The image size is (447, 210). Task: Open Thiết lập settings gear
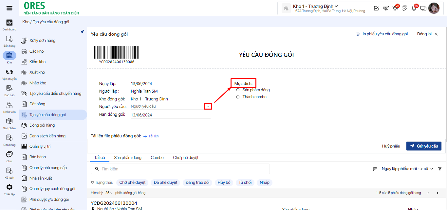[x=9, y=187]
